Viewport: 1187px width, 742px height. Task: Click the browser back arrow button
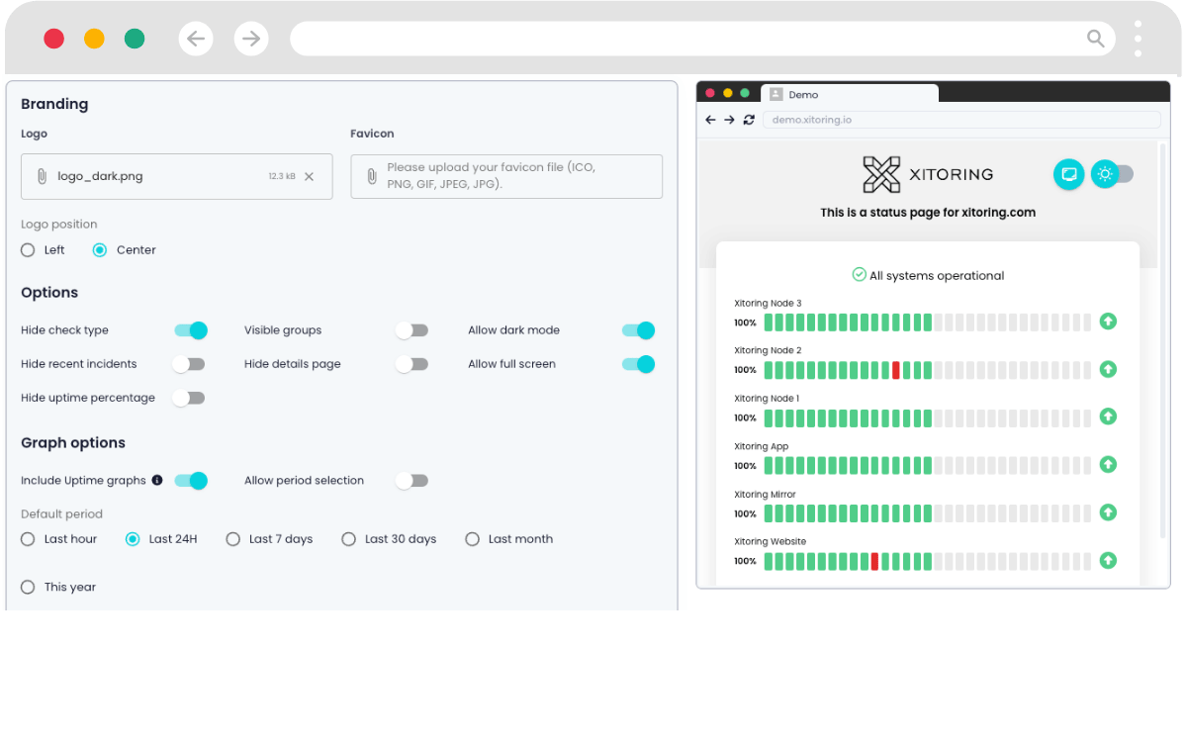click(x=196, y=39)
